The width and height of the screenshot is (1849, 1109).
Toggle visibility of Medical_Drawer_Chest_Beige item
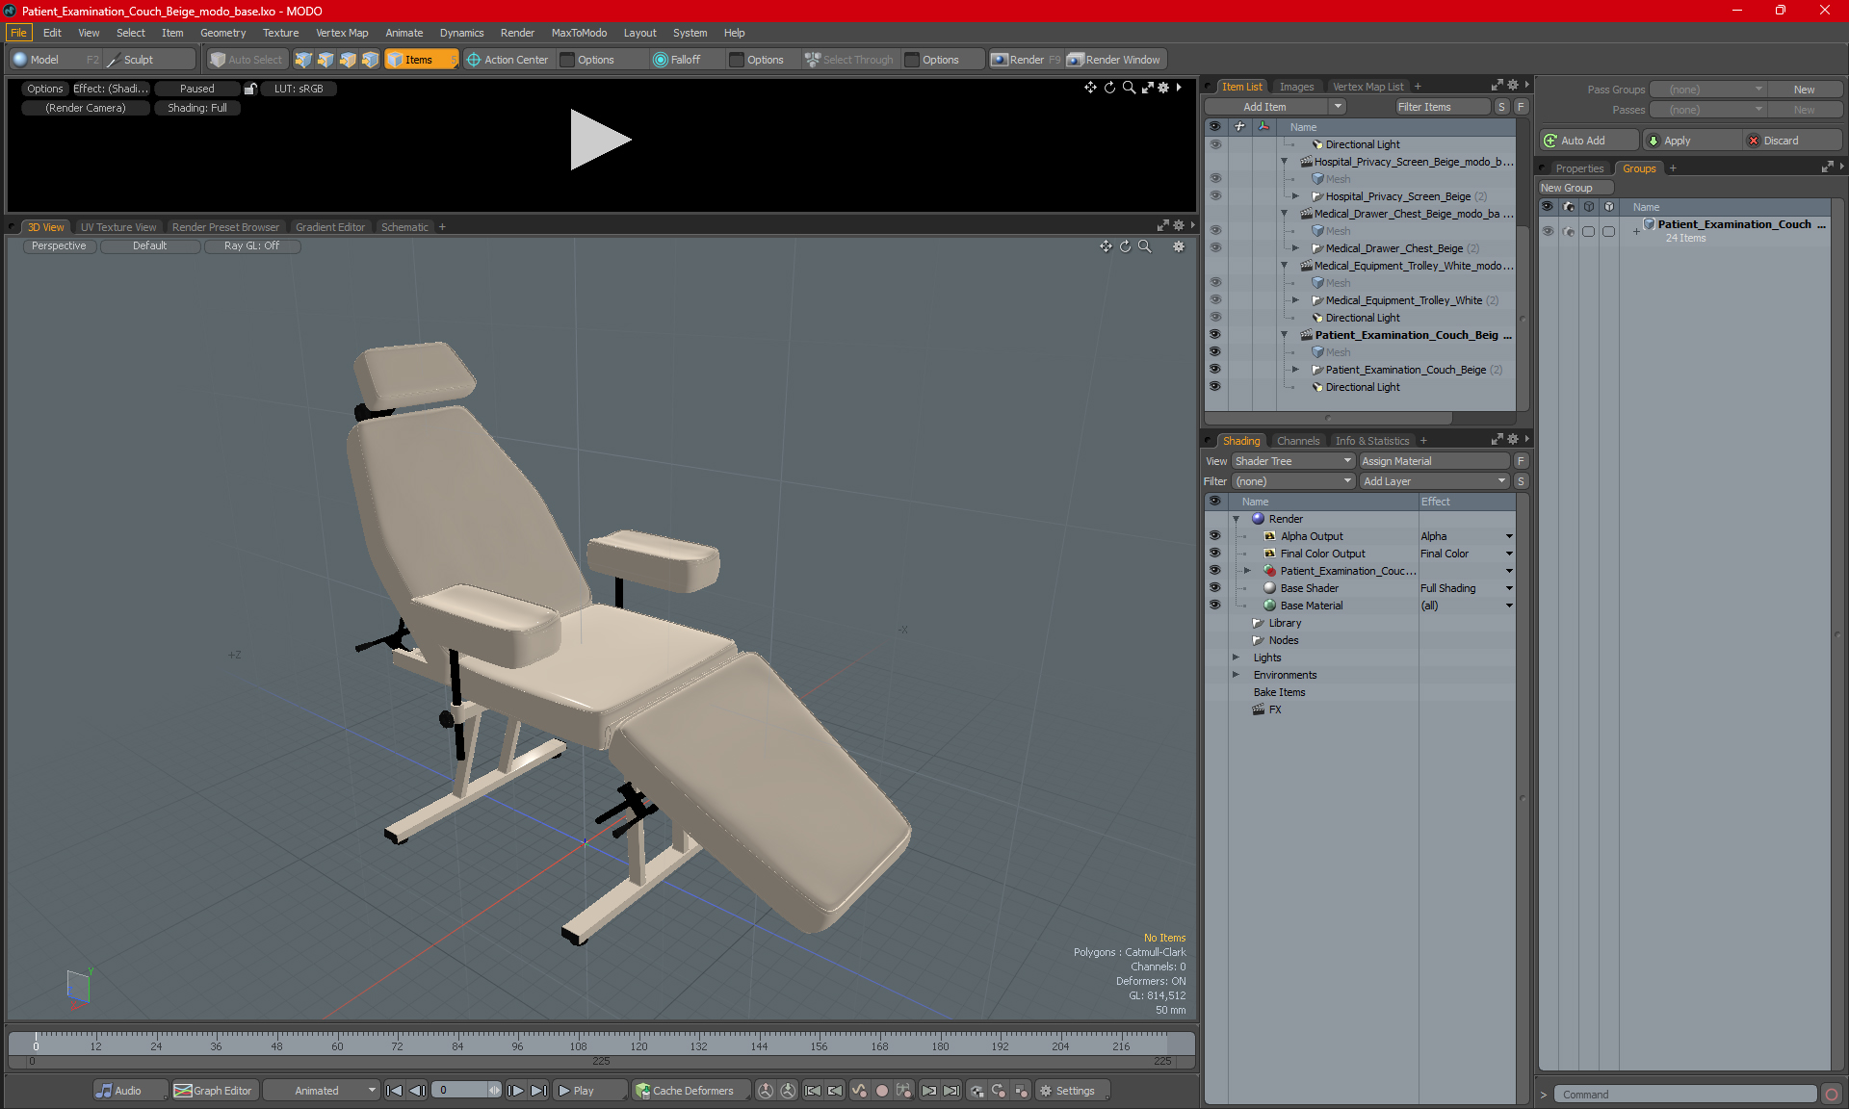click(1214, 248)
